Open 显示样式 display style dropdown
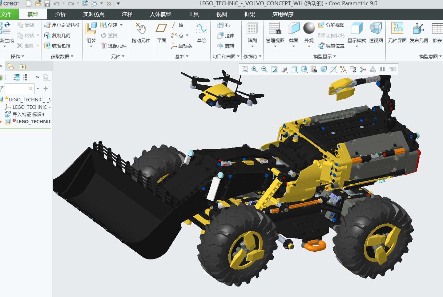 [x=357, y=47]
